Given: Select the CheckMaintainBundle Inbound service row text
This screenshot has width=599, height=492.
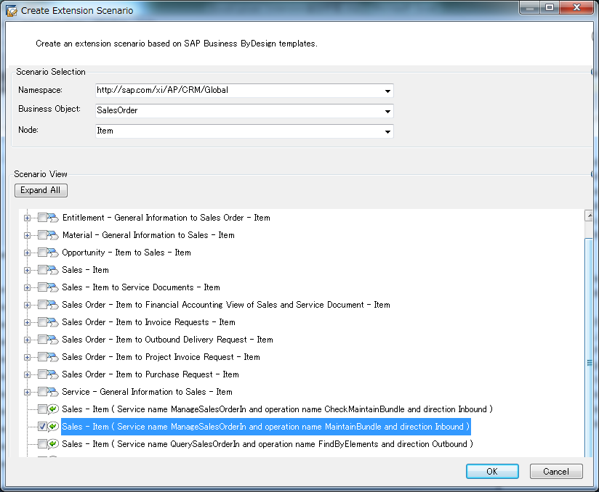Looking at the screenshot, I should (x=278, y=409).
